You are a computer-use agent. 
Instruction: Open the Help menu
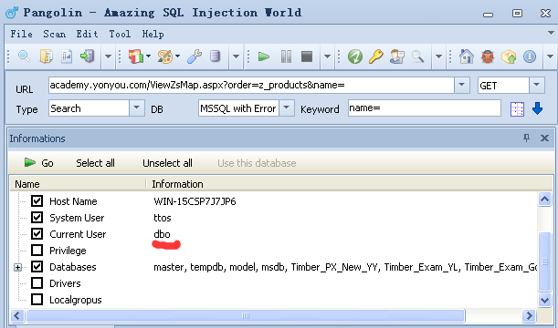click(153, 34)
